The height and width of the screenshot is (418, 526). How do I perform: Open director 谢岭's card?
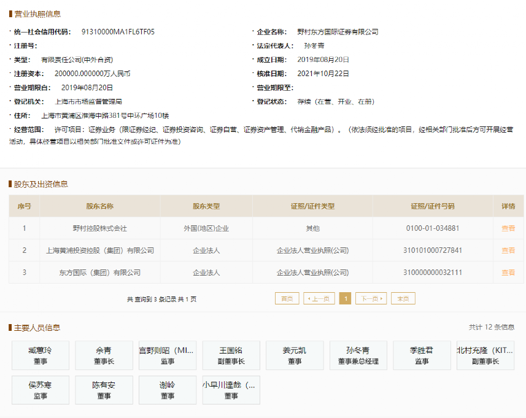tap(168, 390)
